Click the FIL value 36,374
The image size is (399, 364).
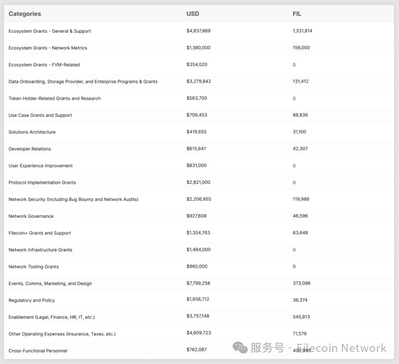(300, 300)
